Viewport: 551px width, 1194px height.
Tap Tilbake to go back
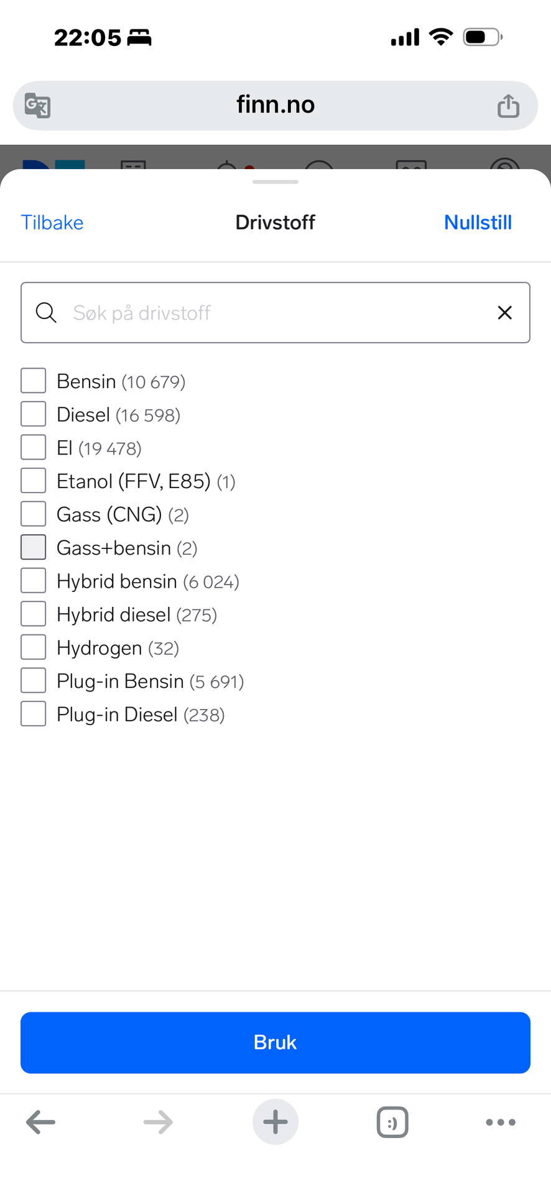52,223
